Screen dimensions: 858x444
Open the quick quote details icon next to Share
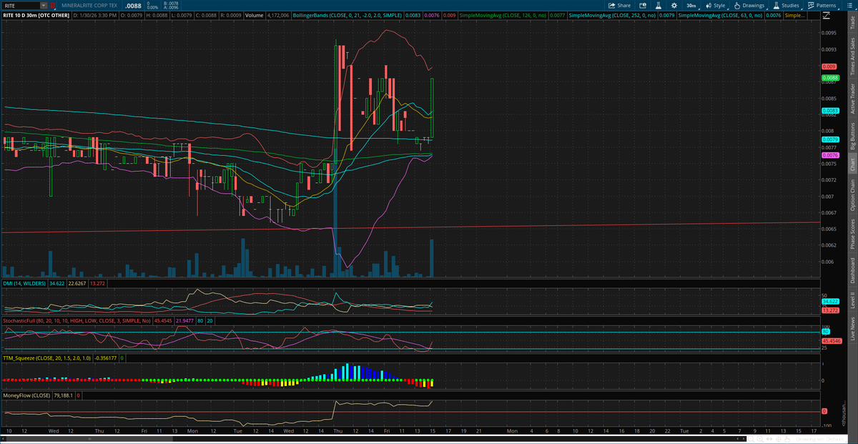pos(643,5)
